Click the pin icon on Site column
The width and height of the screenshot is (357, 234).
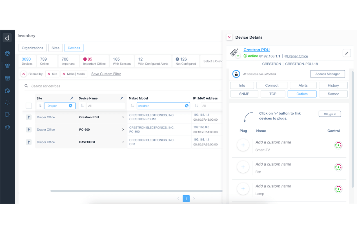tap(72, 98)
